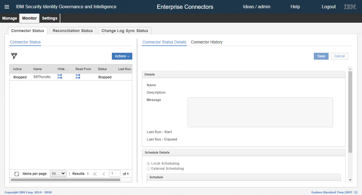Click the horizontal scrollbar under connector table
362x195 pixels.
[65, 180]
